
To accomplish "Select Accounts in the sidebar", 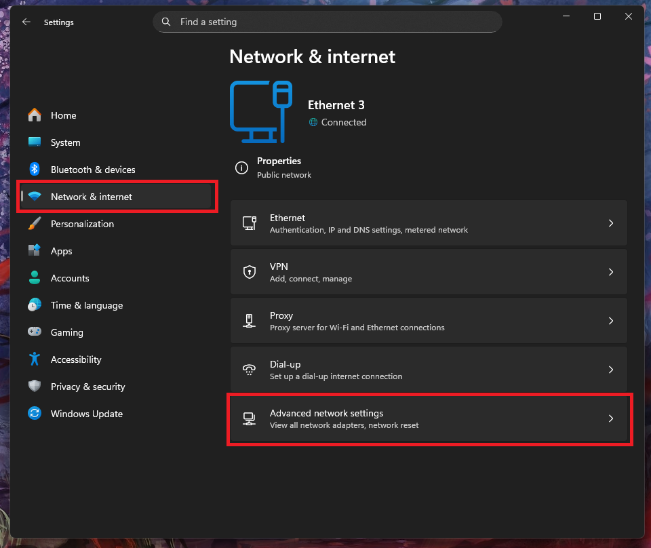I will 70,278.
